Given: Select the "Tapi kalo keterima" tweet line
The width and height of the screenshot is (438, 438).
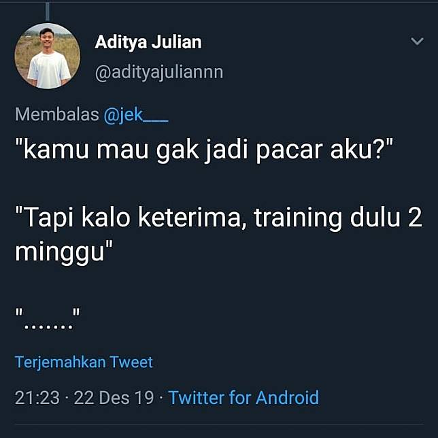Looking at the screenshot, I should coord(218,218).
